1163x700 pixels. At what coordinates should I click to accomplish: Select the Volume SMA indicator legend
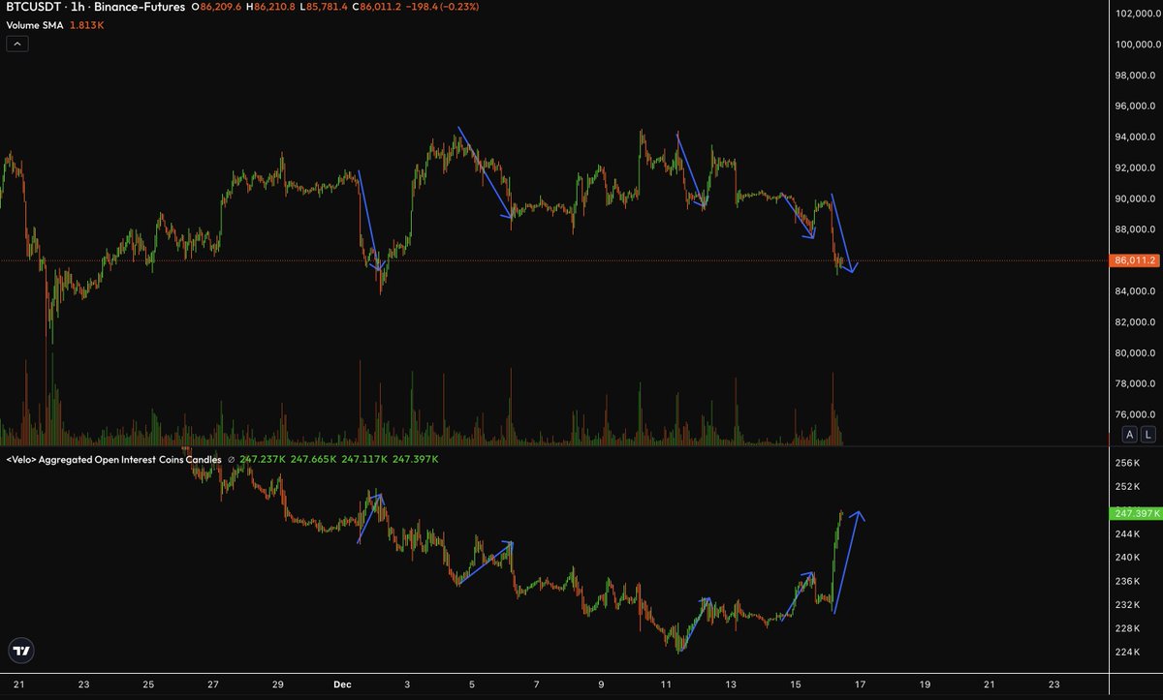[x=35, y=24]
